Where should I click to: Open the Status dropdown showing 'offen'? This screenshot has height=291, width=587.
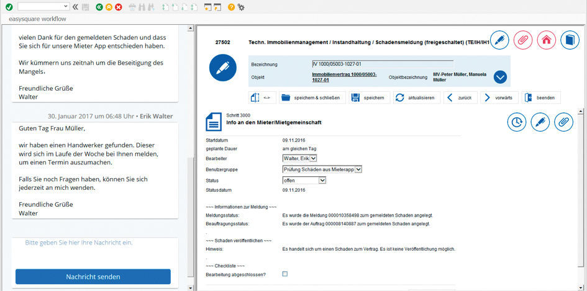[x=304, y=180]
